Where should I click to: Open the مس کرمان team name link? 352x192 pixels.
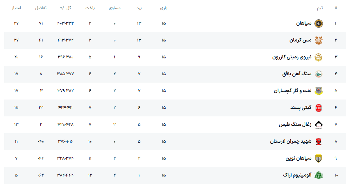pyautogui.click(x=300, y=40)
